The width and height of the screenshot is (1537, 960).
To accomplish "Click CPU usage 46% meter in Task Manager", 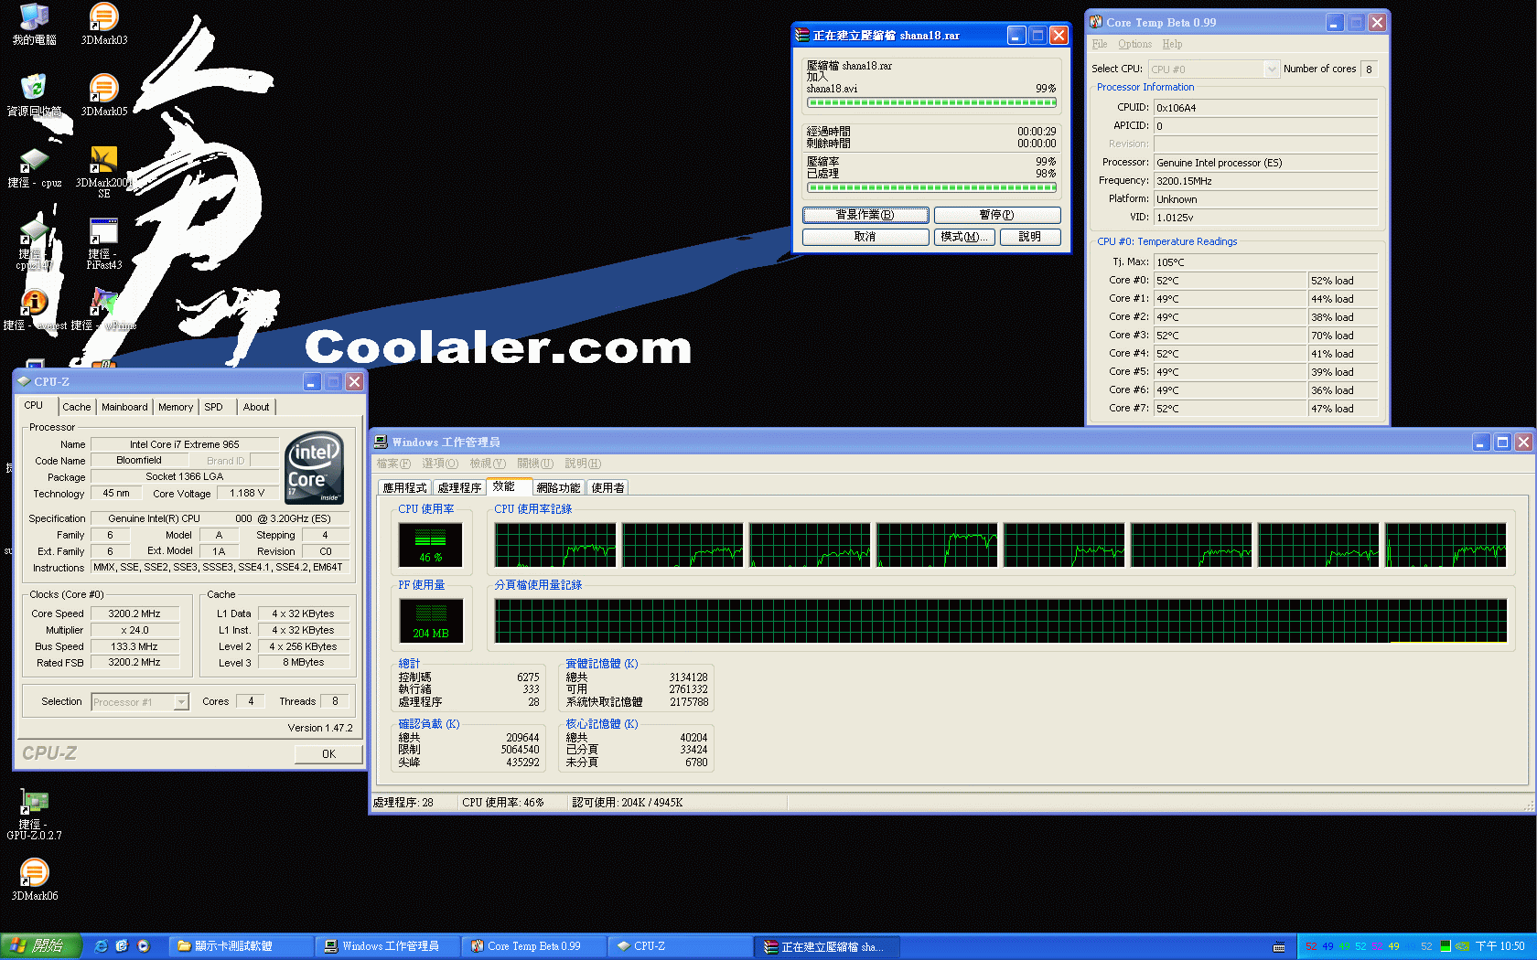I will coord(430,545).
